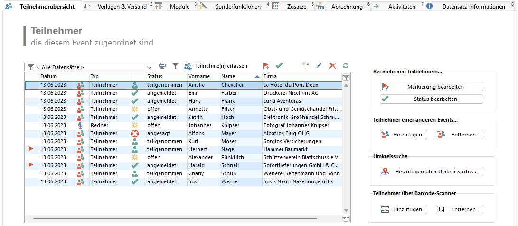Image resolution: width=518 pixels, height=226 pixels.
Task: Click the print icon in the list toolbar
Action: (x=162, y=66)
